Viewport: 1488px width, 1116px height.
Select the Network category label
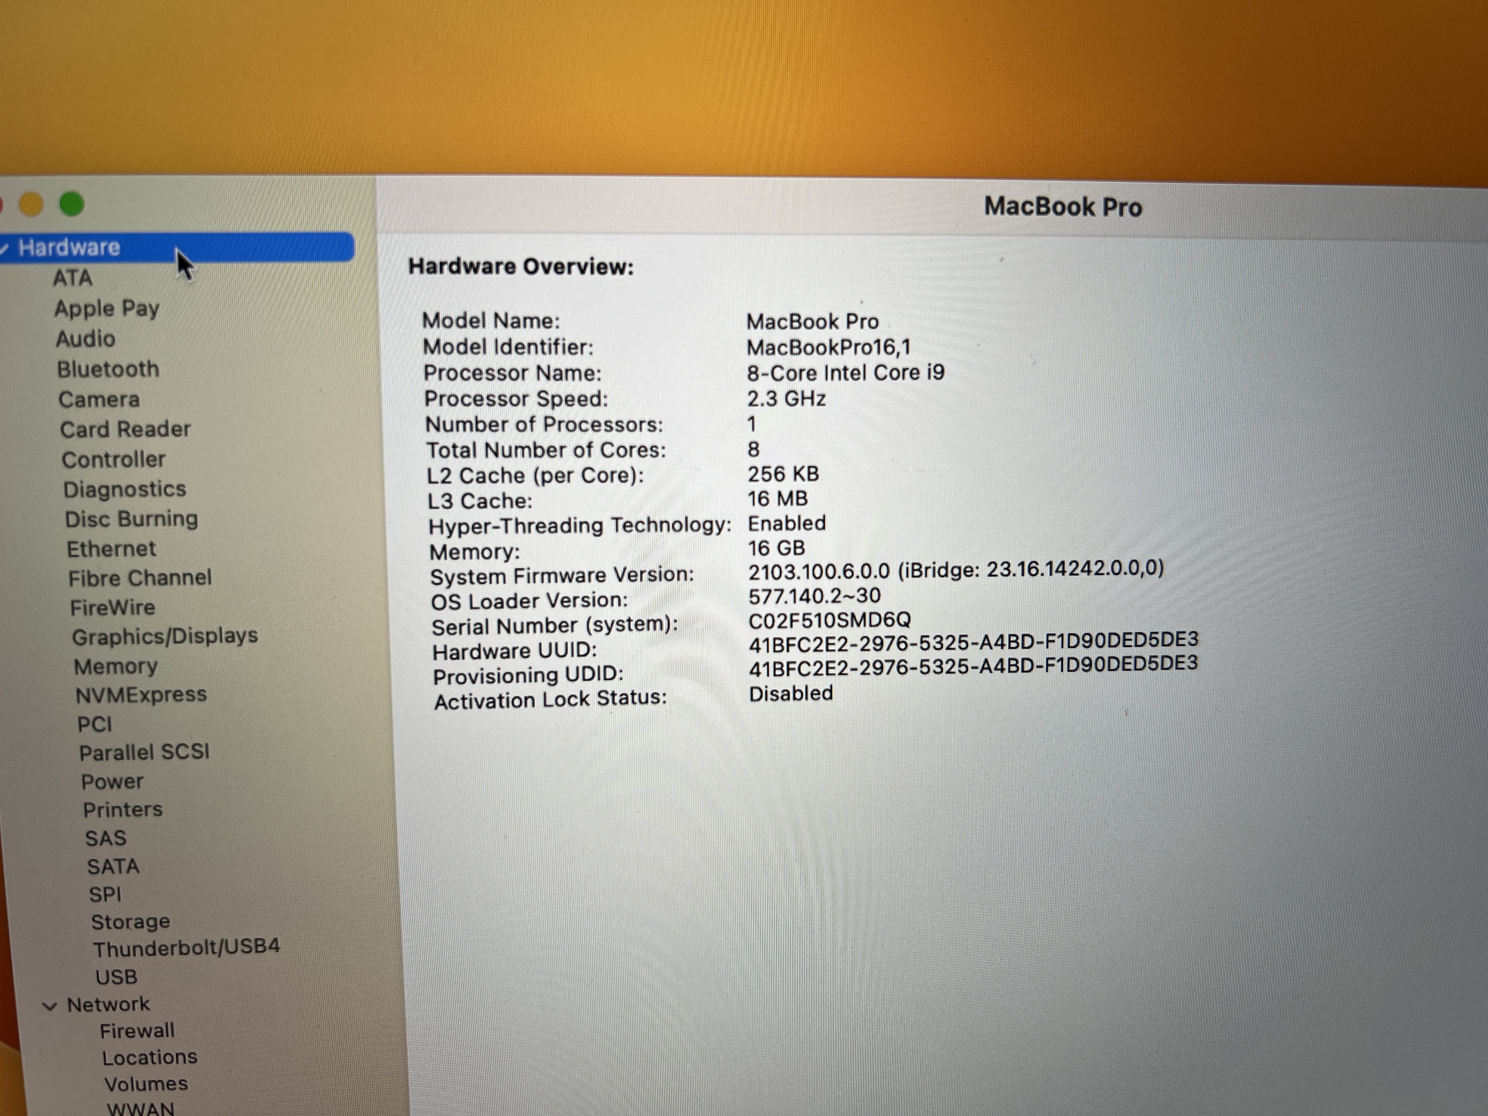tap(108, 1004)
